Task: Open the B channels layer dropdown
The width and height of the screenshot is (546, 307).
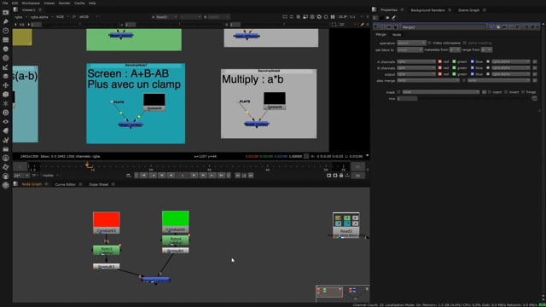Action: 416,68
